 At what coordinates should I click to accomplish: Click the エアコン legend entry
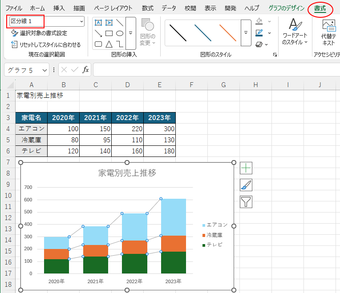coord(215,225)
